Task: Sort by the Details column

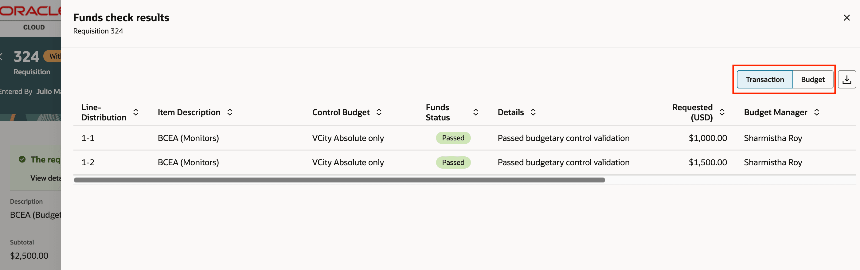Action: click(x=533, y=112)
